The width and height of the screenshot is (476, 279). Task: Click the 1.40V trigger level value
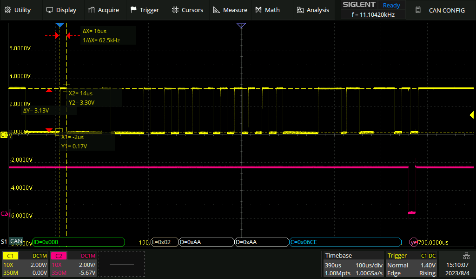pos(428,265)
